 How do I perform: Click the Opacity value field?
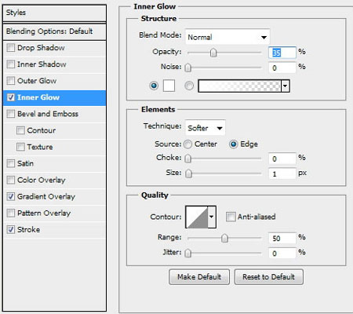[282, 53]
